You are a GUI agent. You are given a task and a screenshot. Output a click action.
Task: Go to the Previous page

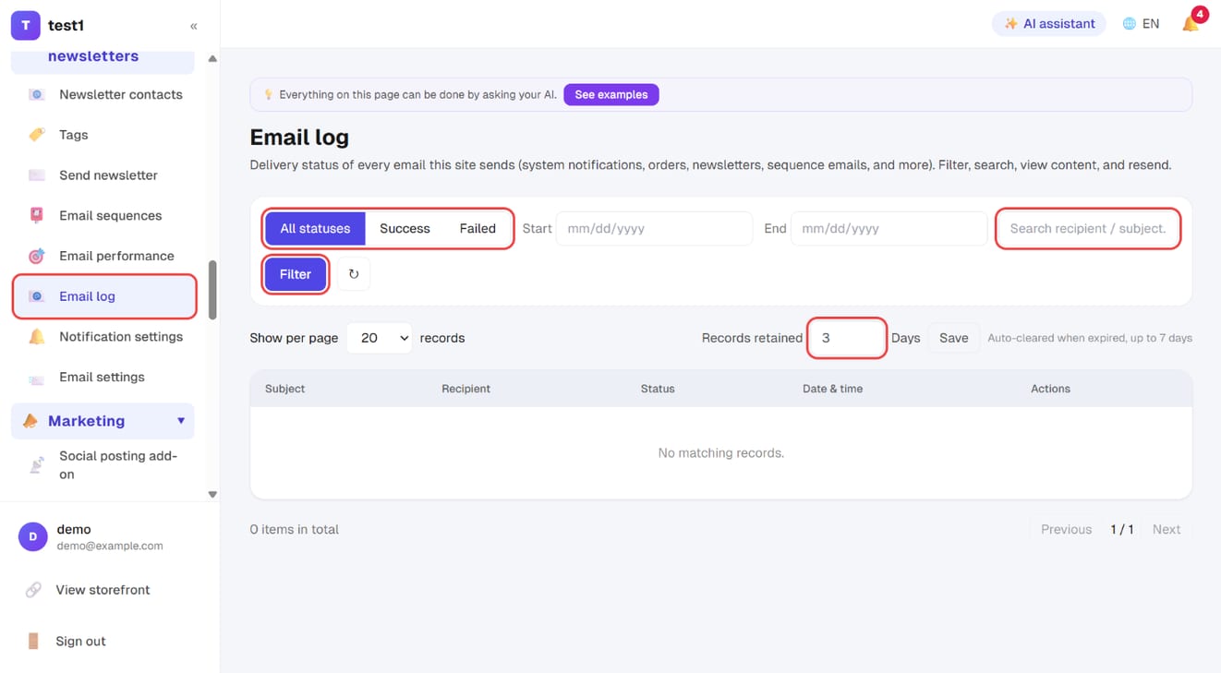tap(1066, 529)
